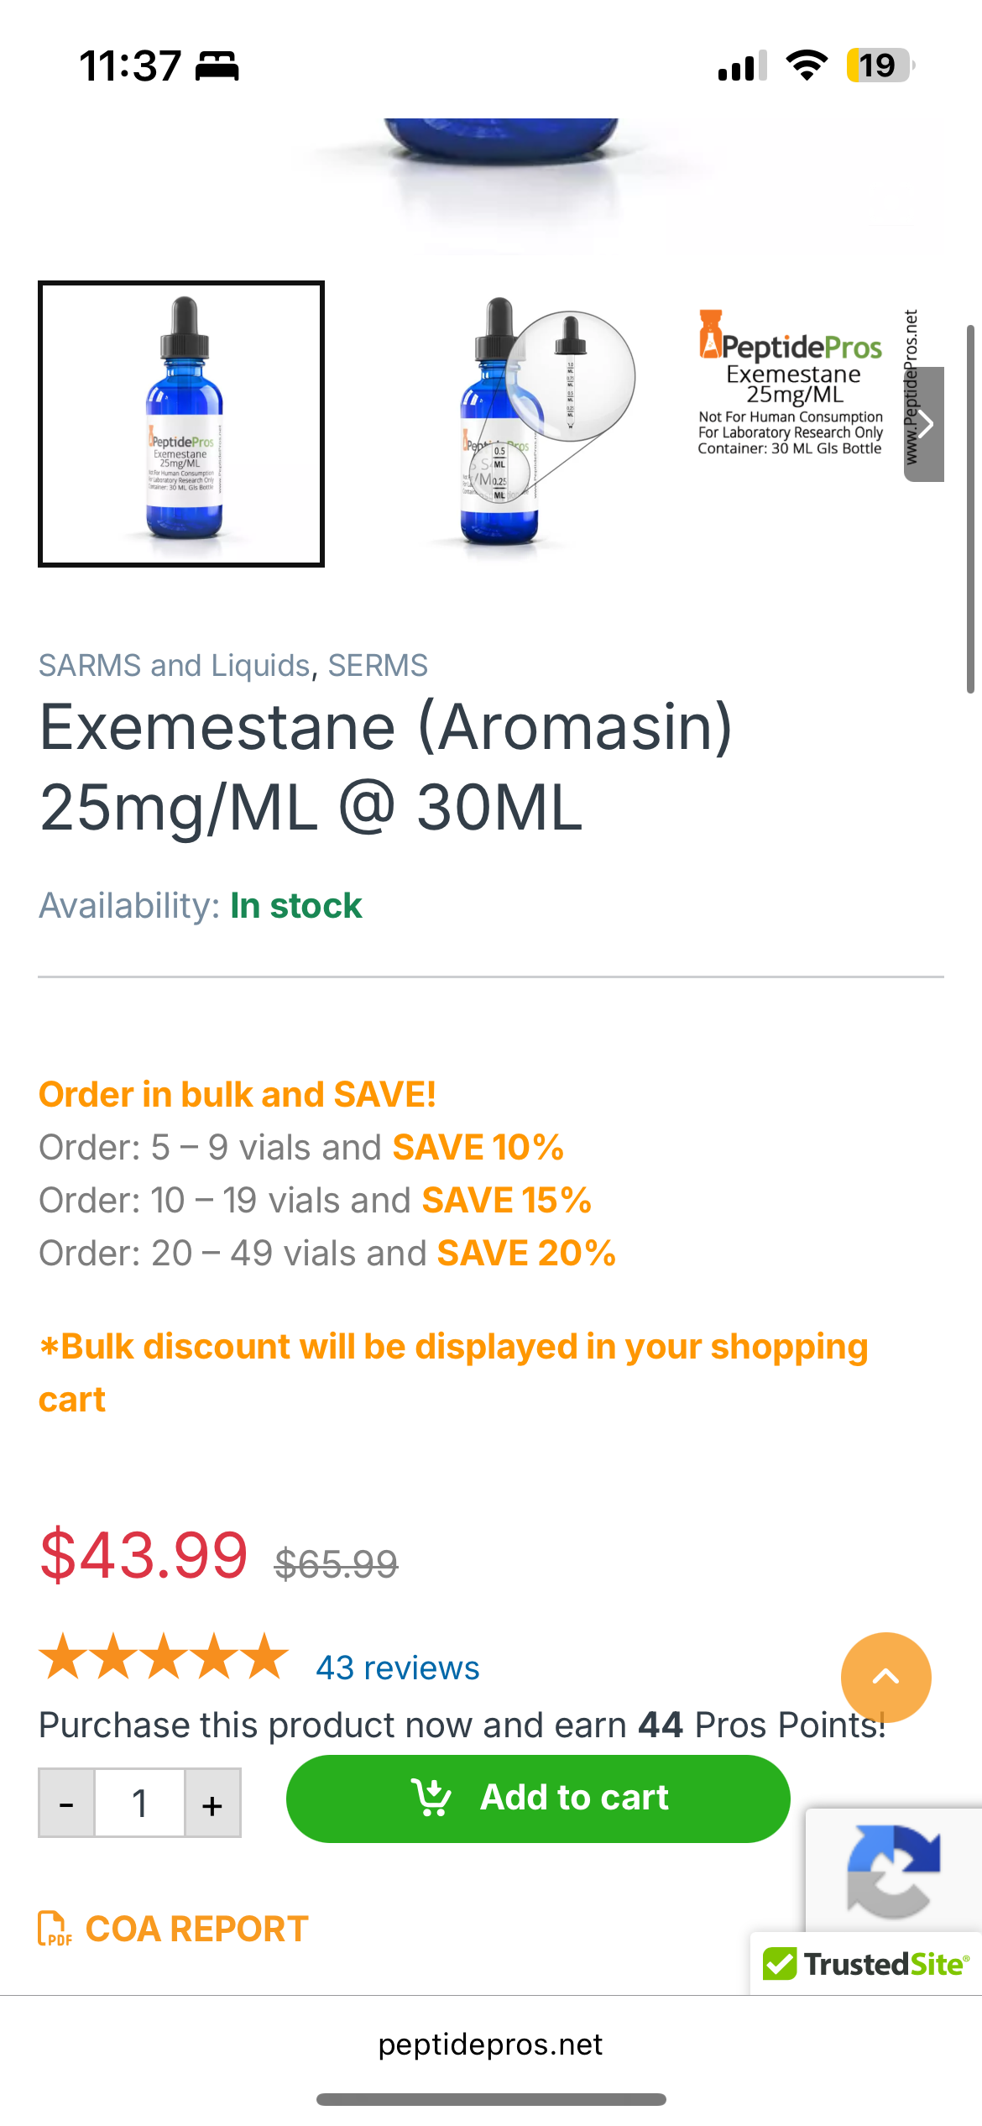The height and width of the screenshot is (2126, 982).
Task: Tap the peptidepros.net address bar
Action: [490, 2045]
